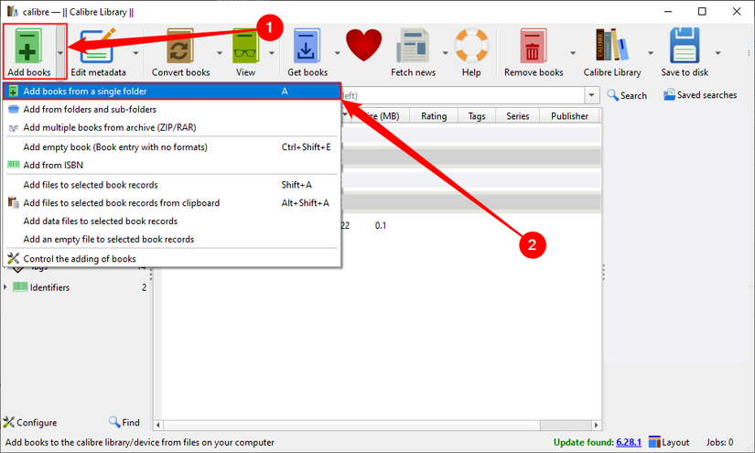The image size is (755, 453).
Task: Open the Edit metadata dropdown arrow
Action: pos(135,52)
